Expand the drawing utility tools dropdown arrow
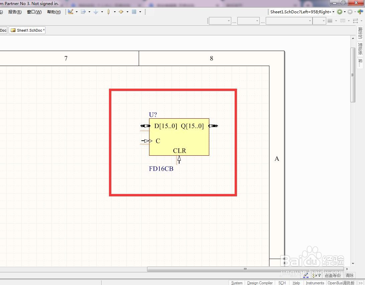The width and height of the screenshot is (365, 285). tap(77, 12)
